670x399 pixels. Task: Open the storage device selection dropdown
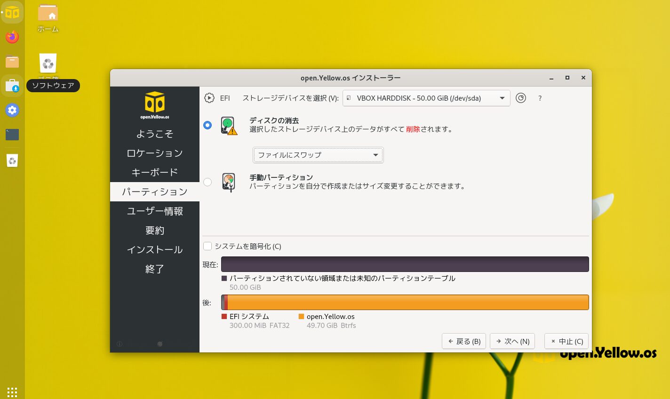tap(426, 98)
